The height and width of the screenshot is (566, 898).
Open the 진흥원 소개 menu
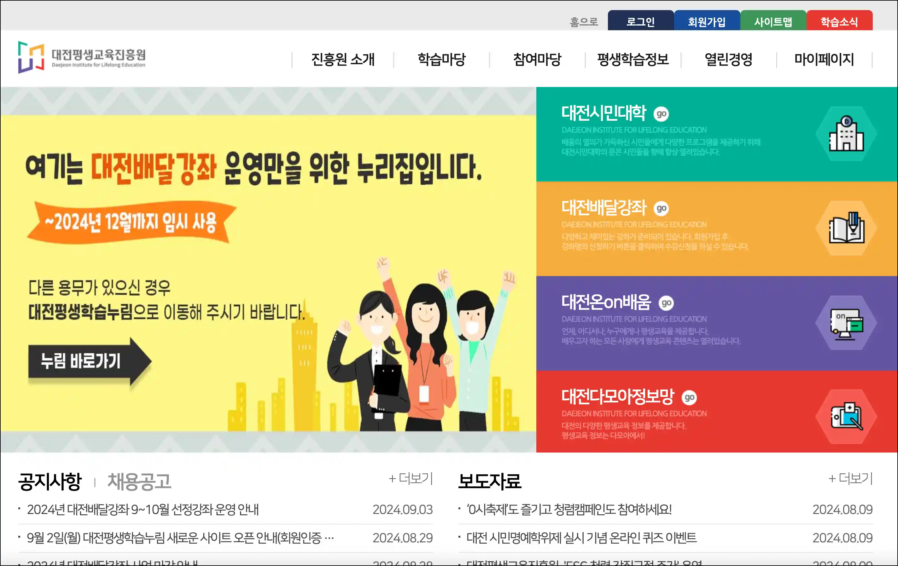point(343,60)
